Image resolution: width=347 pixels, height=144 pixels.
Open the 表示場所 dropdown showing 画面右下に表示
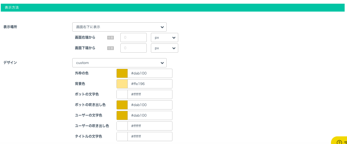[x=119, y=27]
